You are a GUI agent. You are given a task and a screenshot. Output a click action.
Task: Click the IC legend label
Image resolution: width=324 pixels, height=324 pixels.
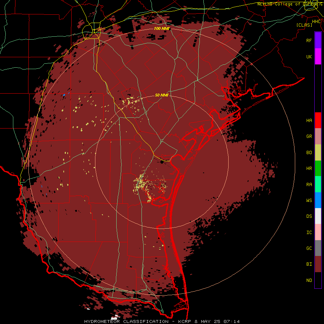tap(309, 233)
